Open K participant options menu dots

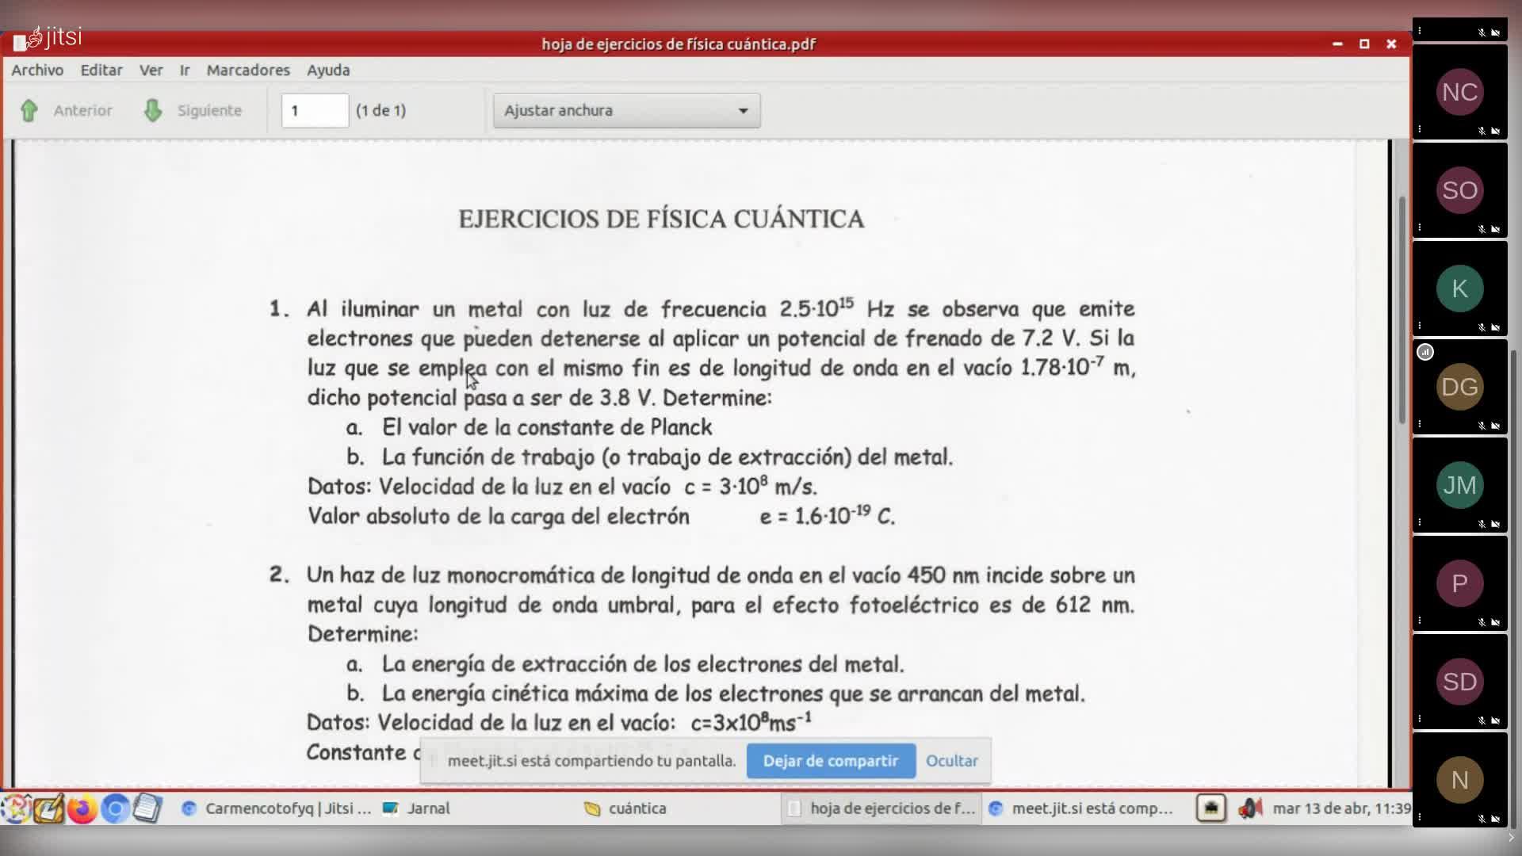[x=1420, y=326]
